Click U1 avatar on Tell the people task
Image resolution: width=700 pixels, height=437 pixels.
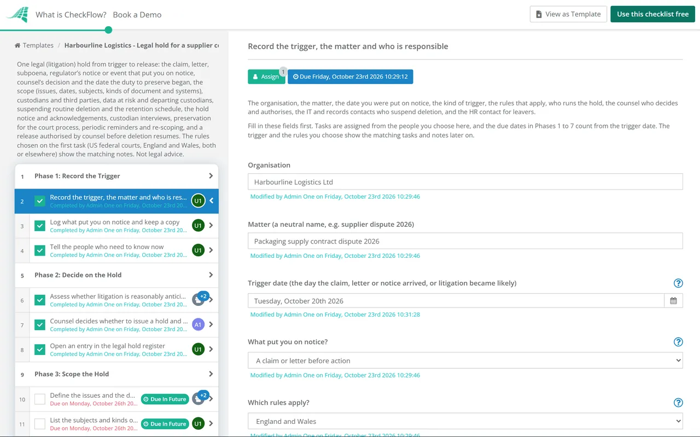[198, 250]
